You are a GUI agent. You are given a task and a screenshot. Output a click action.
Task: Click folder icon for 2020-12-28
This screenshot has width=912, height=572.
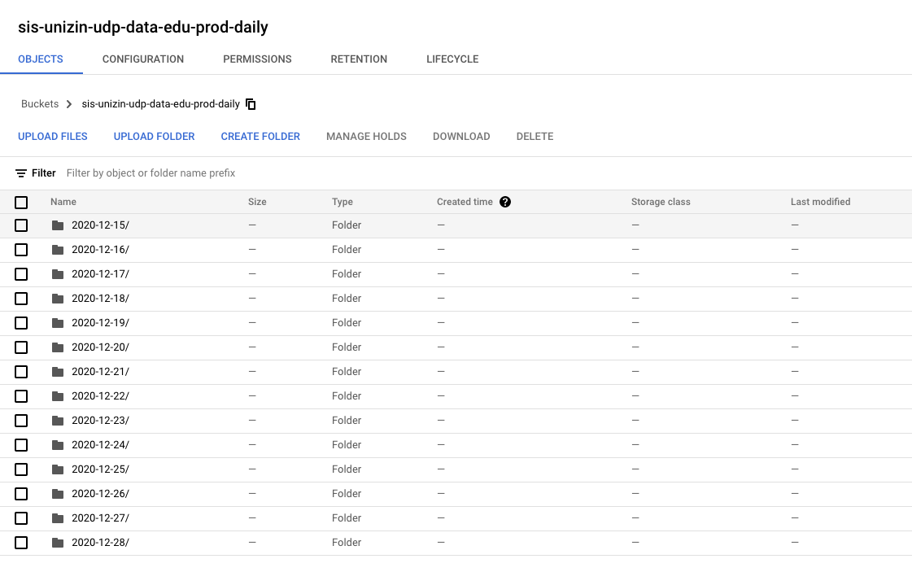(x=58, y=543)
